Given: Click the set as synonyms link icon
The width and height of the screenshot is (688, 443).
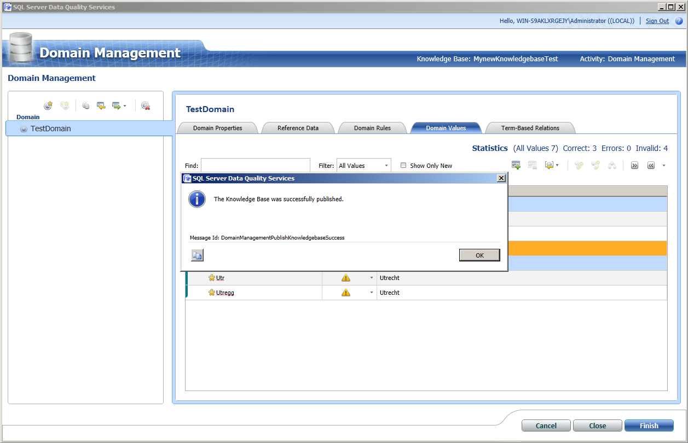Looking at the screenshot, I should point(579,165).
